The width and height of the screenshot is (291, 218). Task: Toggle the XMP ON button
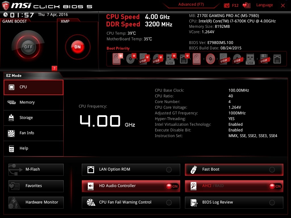(x=78, y=47)
